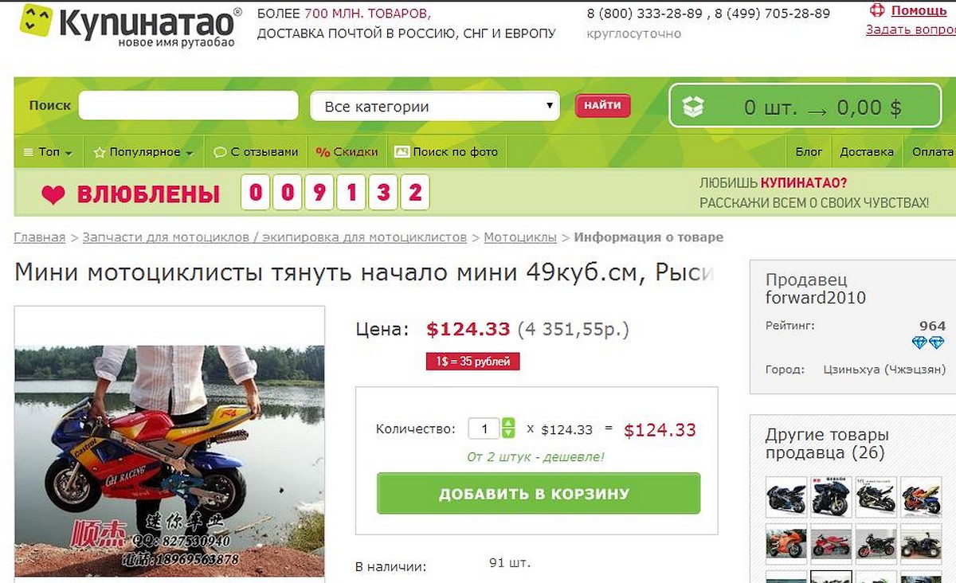Image resolution: width=956 pixels, height=583 pixels.
Task: Open photo search via picture icon
Action: point(402,151)
